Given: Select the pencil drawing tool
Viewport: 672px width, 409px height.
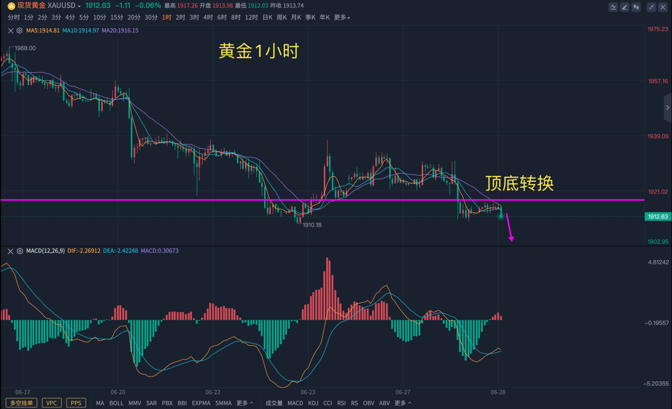Looking at the screenshot, I should [625, 7].
